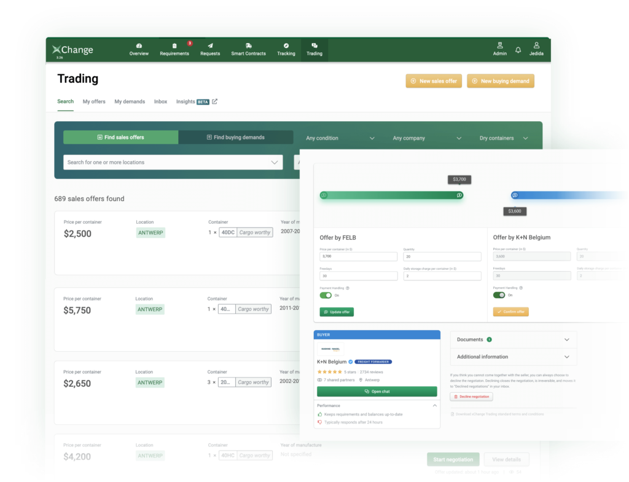Select Find sales offers mode
The width and height of the screenshot is (629, 482).
click(121, 137)
